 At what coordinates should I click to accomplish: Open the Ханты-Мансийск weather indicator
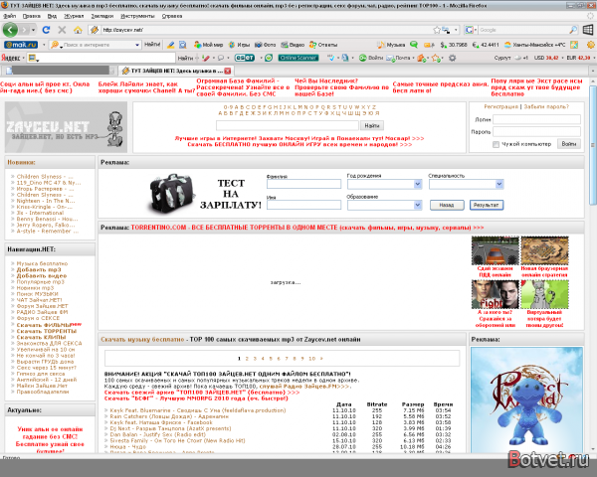(534, 45)
